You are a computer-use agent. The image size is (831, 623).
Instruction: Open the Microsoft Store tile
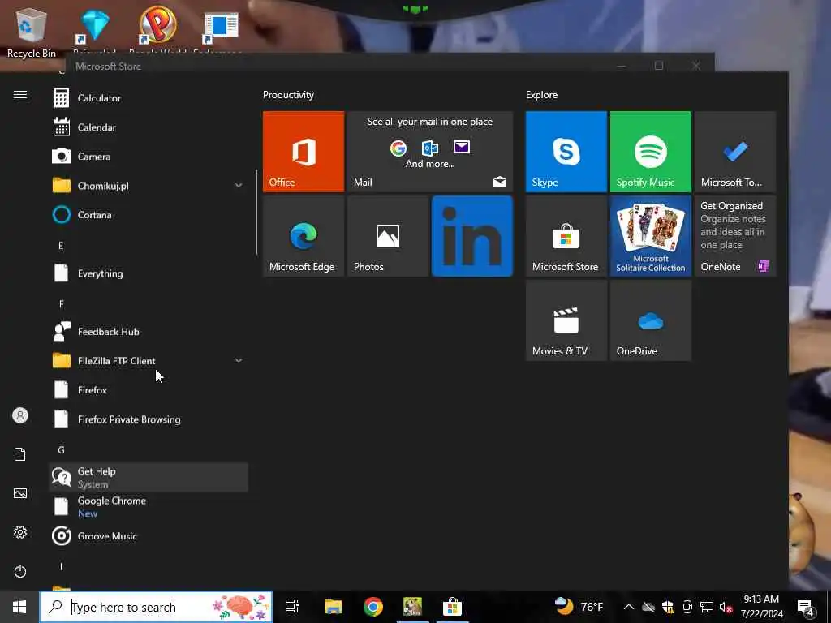pyautogui.click(x=566, y=236)
